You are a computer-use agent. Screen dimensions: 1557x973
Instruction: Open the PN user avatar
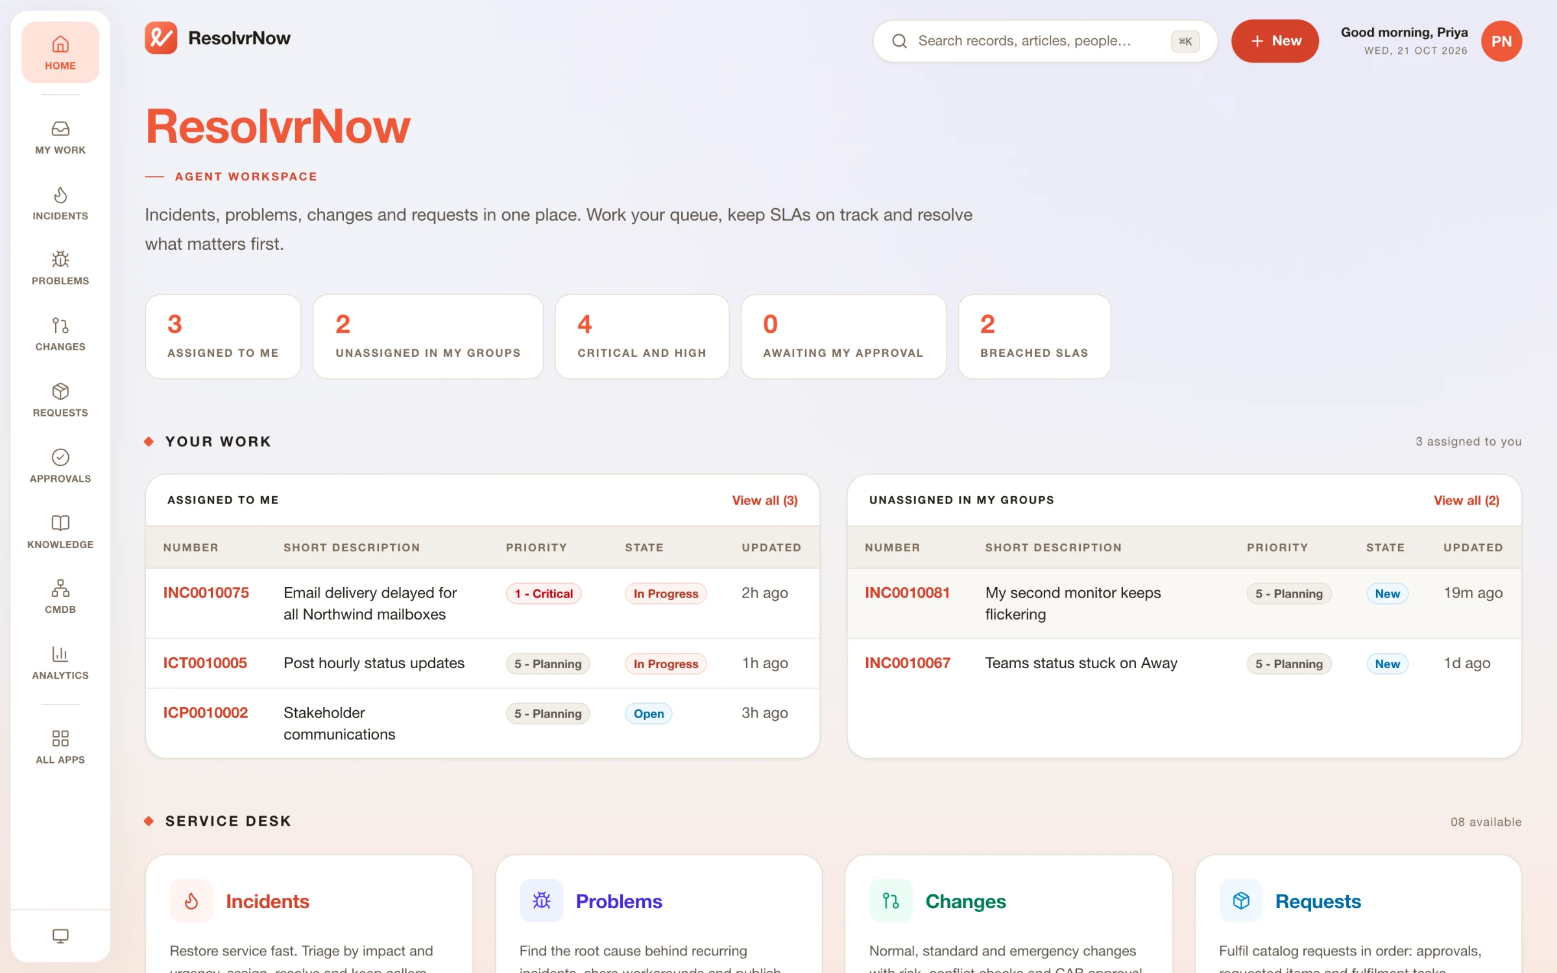1501,41
